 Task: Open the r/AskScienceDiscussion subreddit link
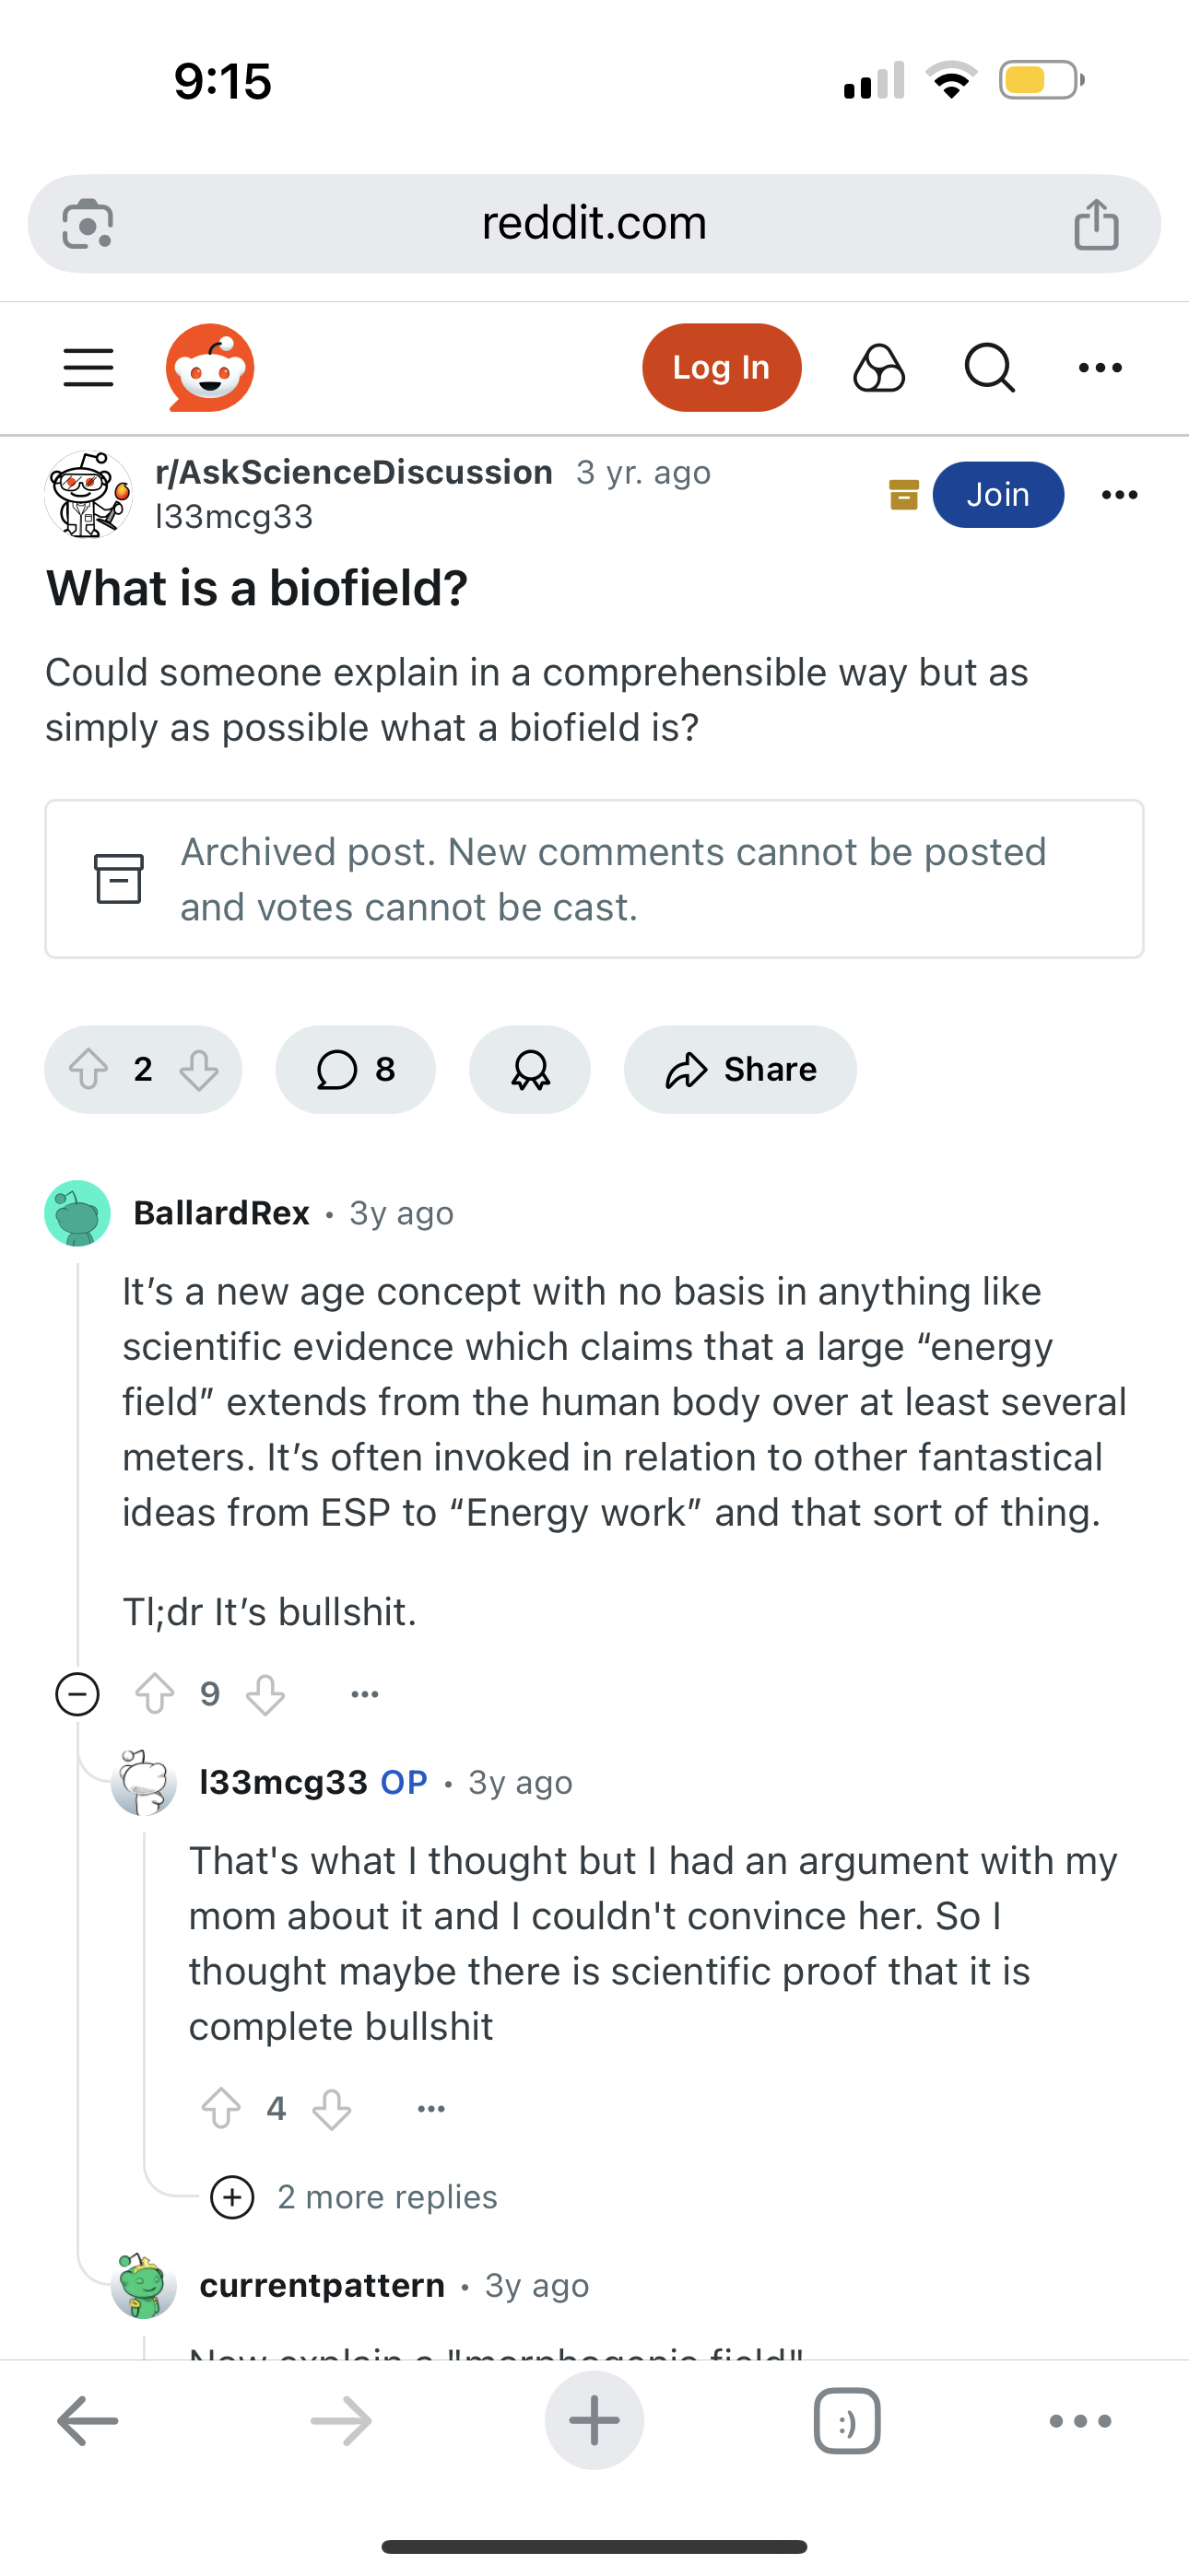(x=353, y=472)
